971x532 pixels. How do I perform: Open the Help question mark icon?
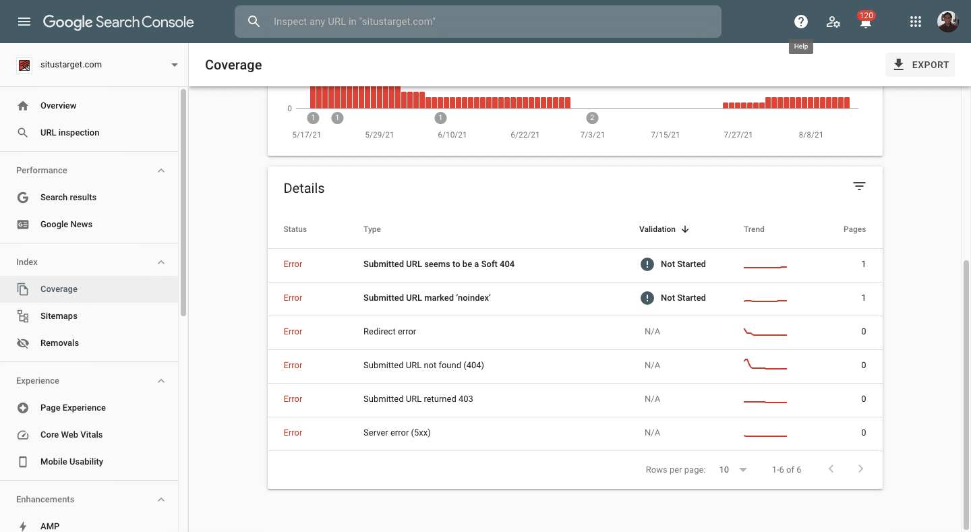[801, 22]
